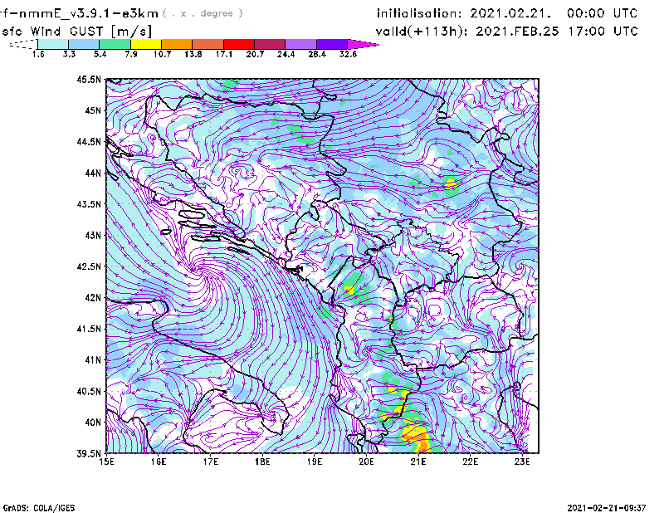The width and height of the screenshot is (664, 513).
Task: Click the valid date "2021.FEB.25"
Action: tap(517, 32)
